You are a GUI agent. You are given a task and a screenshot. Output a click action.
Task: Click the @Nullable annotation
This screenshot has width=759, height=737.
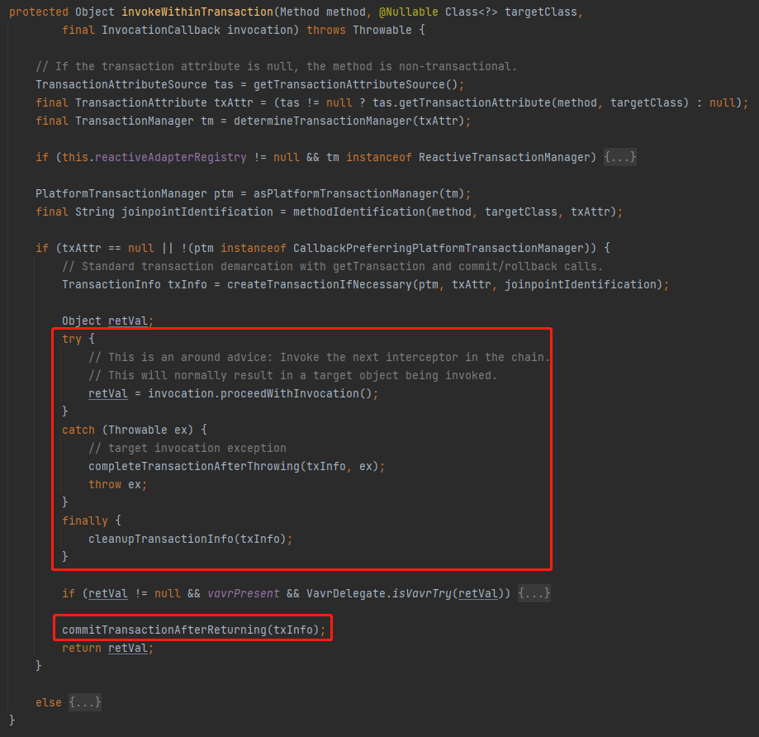click(x=409, y=12)
